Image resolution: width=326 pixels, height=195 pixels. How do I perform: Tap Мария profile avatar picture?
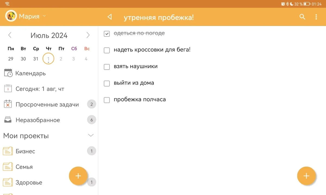11,16
